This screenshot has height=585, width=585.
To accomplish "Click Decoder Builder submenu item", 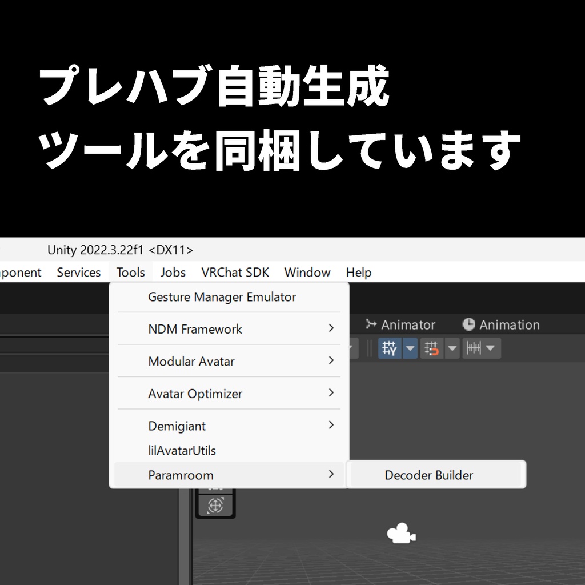I will tap(436, 475).
